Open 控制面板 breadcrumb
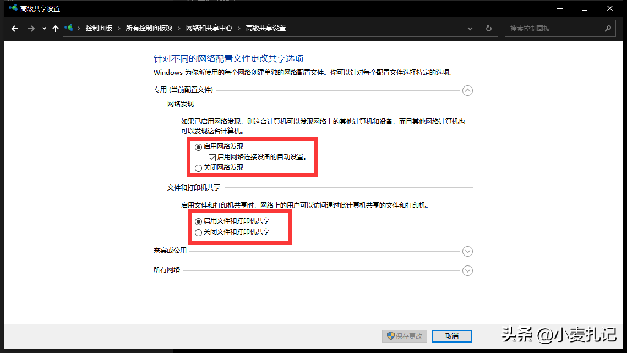Viewport: 627px width, 353px height. point(99,28)
